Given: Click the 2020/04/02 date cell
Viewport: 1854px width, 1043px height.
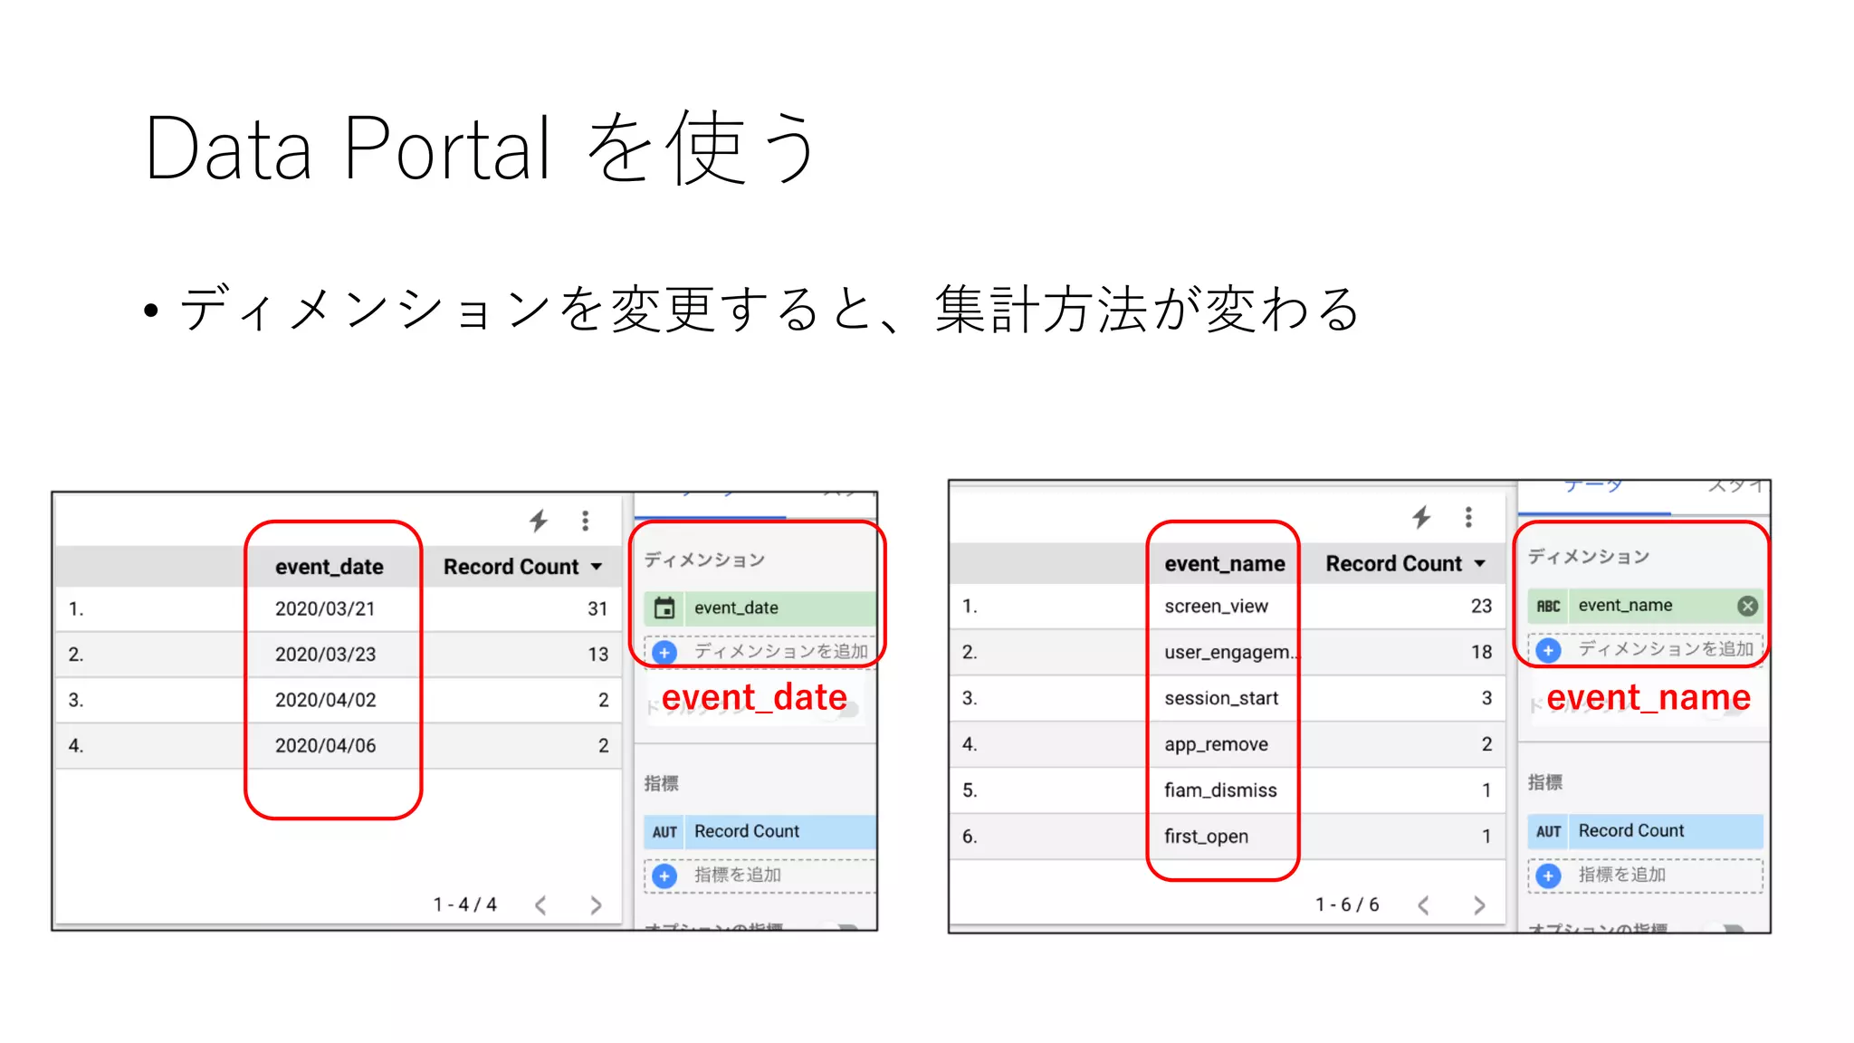Looking at the screenshot, I should 325,700.
